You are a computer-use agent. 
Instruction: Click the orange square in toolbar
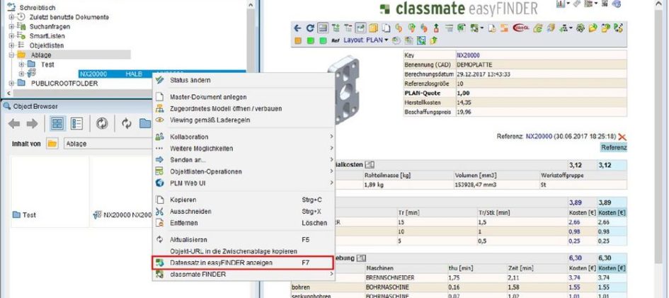(x=298, y=40)
